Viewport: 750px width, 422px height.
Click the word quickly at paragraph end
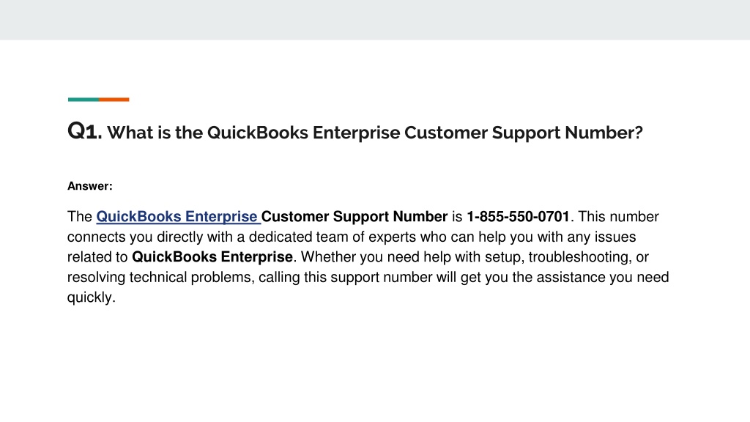(89, 297)
